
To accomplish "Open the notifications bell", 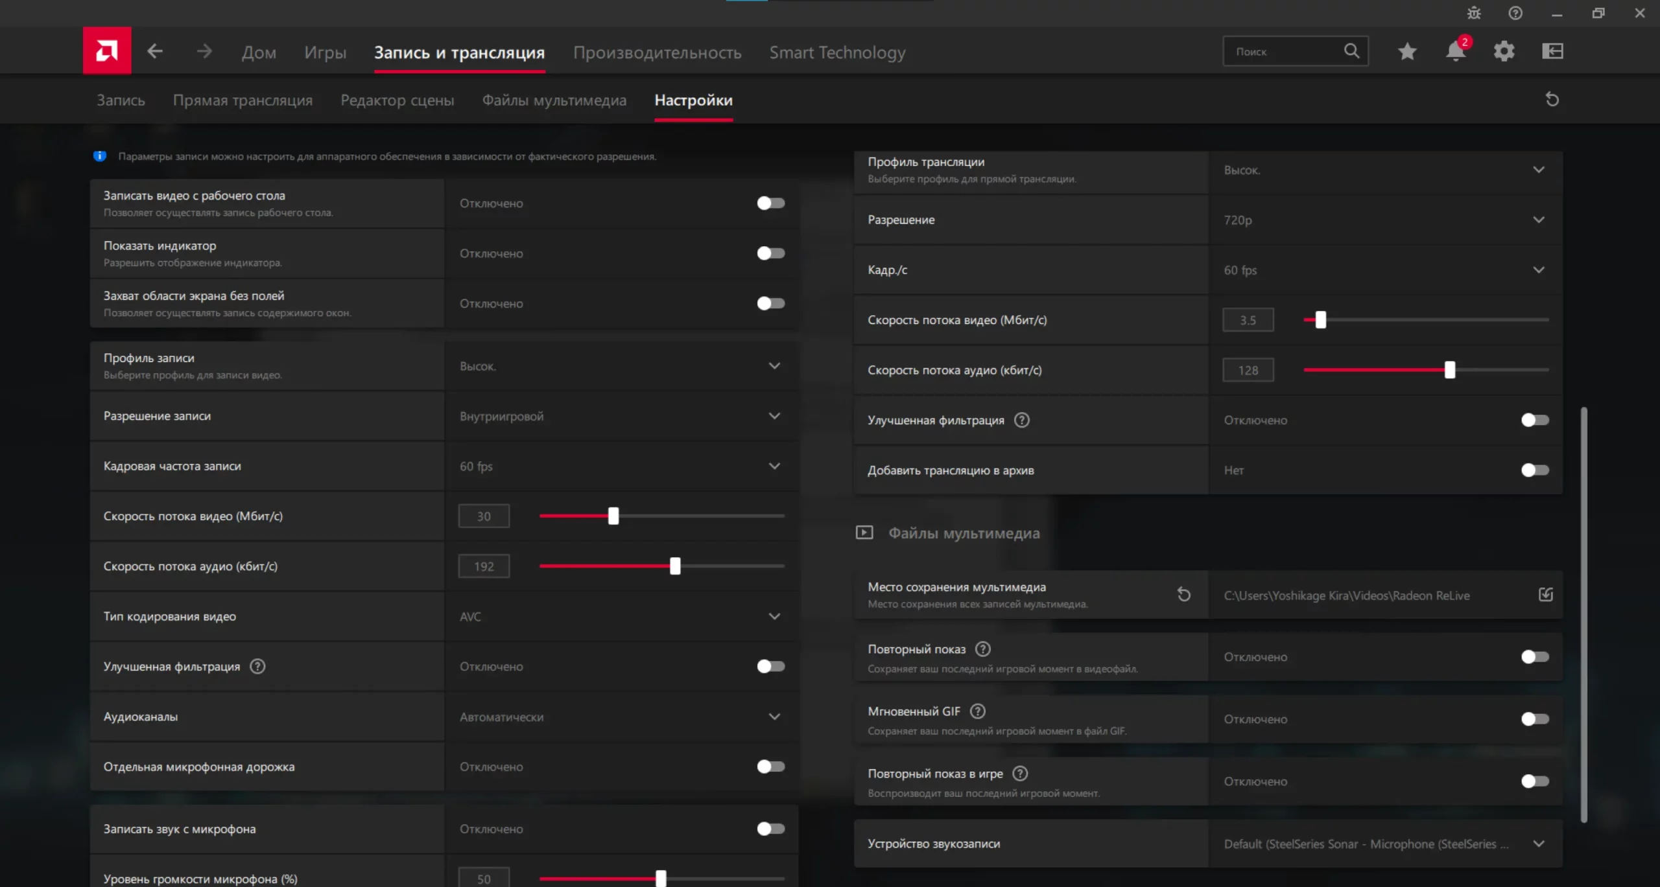I will pyautogui.click(x=1455, y=51).
